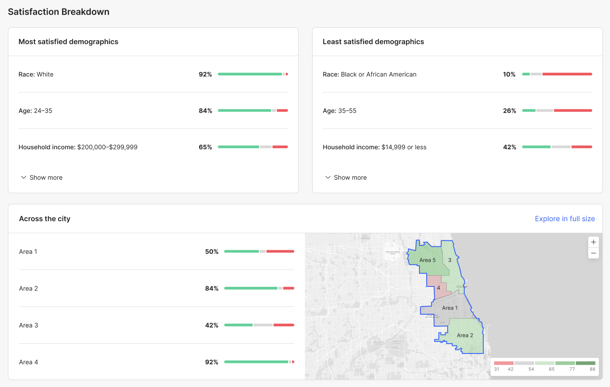Click the map zoom in plus button
Screen dimensions: 610x387
pyautogui.click(x=593, y=242)
